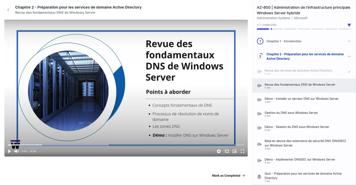Click the W logo in video corner

15,144
